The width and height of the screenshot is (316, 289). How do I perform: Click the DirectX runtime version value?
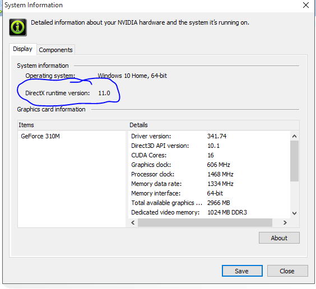coord(104,93)
